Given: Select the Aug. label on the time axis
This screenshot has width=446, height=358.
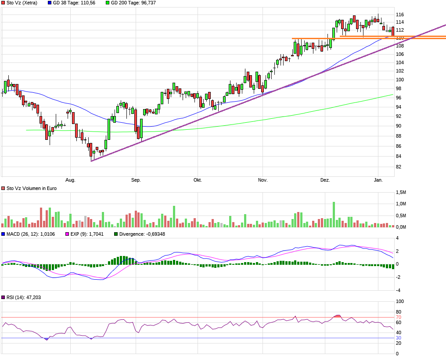Looking at the screenshot, I should coord(70,180).
